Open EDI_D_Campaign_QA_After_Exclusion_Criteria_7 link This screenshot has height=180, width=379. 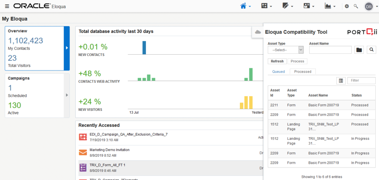128,135
